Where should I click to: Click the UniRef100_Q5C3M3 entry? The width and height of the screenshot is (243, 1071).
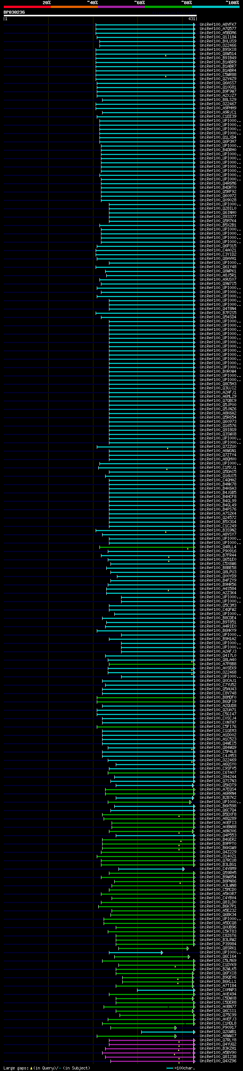pyautogui.click(x=218, y=605)
